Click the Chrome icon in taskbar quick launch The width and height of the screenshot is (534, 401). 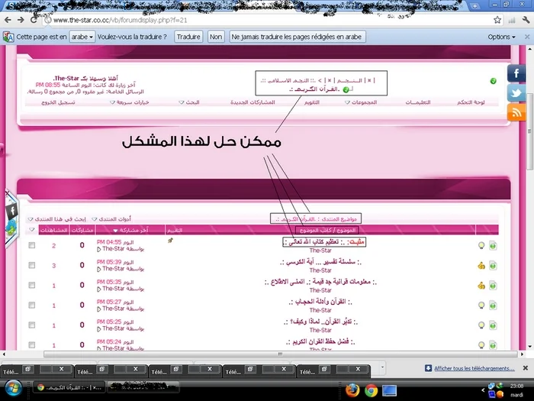point(371,390)
